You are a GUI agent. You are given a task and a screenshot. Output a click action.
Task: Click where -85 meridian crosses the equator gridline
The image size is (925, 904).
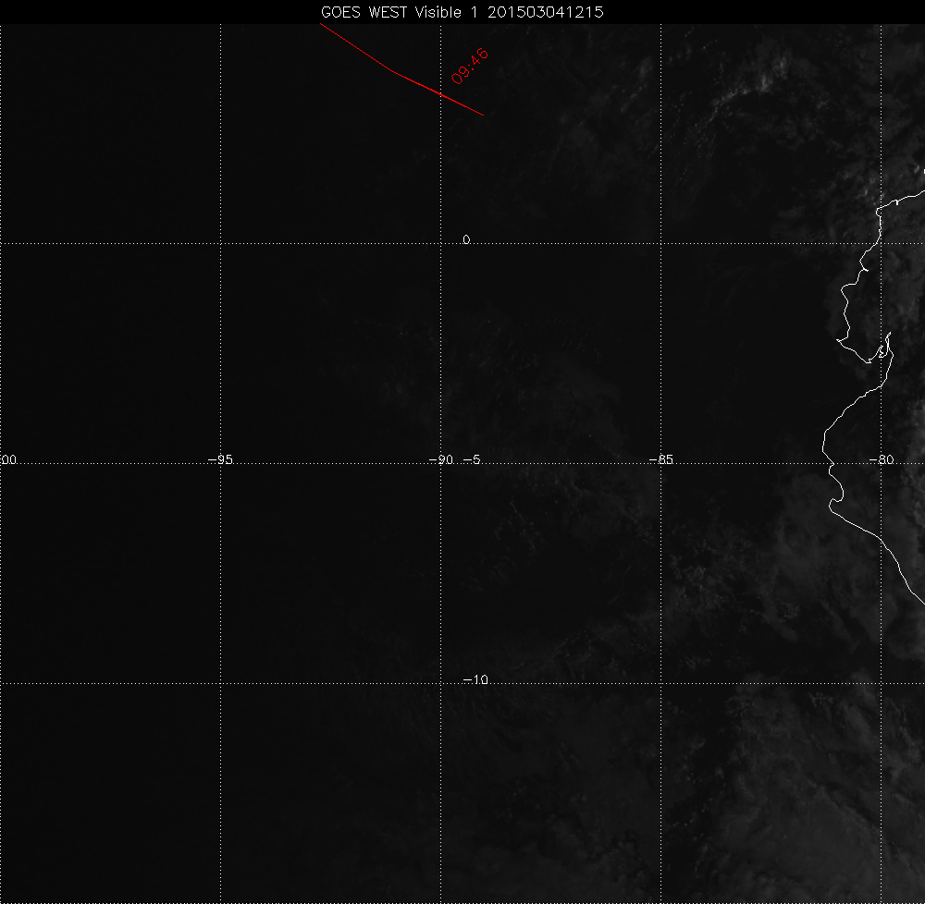click(x=660, y=243)
